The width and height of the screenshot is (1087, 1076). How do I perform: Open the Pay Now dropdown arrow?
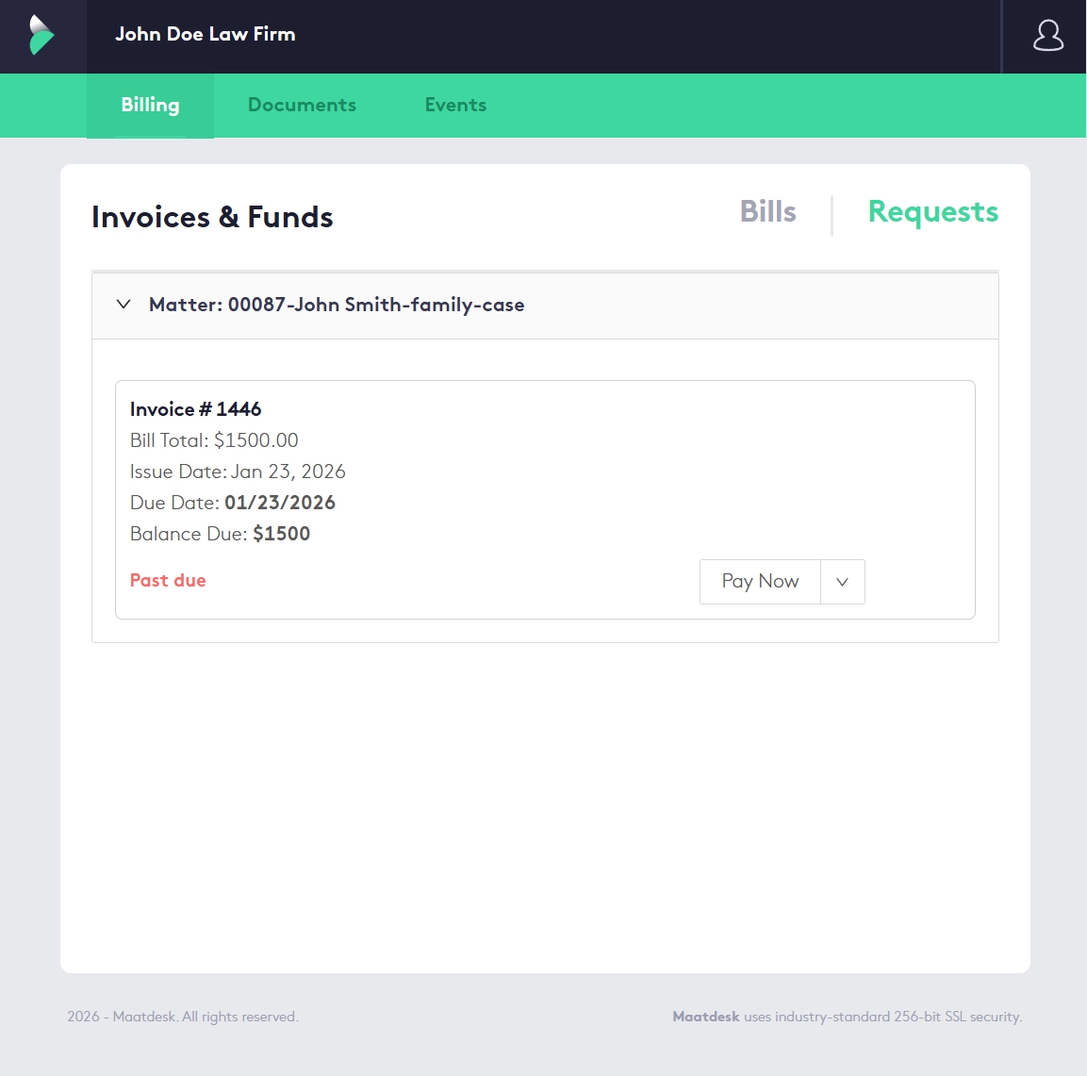click(842, 582)
